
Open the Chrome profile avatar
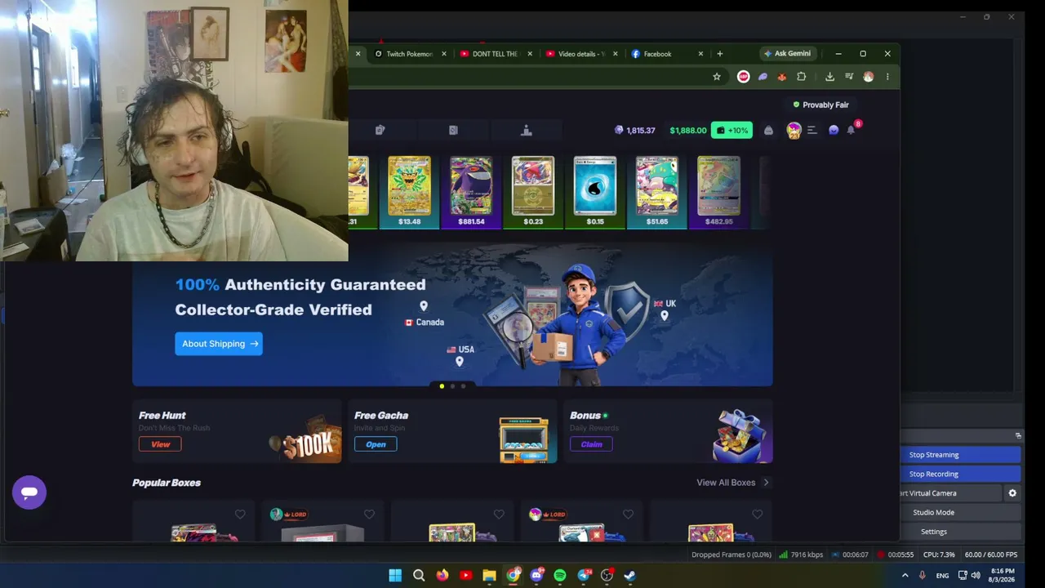click(x=868, y=77)
